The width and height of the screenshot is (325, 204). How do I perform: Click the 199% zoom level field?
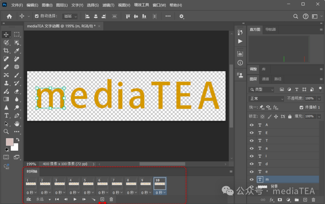[x=31, y=164]
